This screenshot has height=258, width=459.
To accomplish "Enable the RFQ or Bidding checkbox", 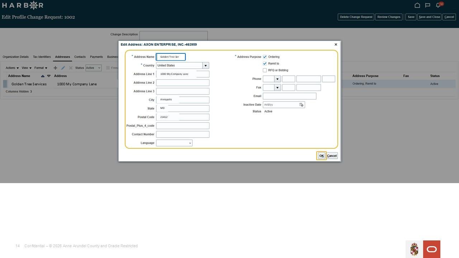I will pos(265,70).
